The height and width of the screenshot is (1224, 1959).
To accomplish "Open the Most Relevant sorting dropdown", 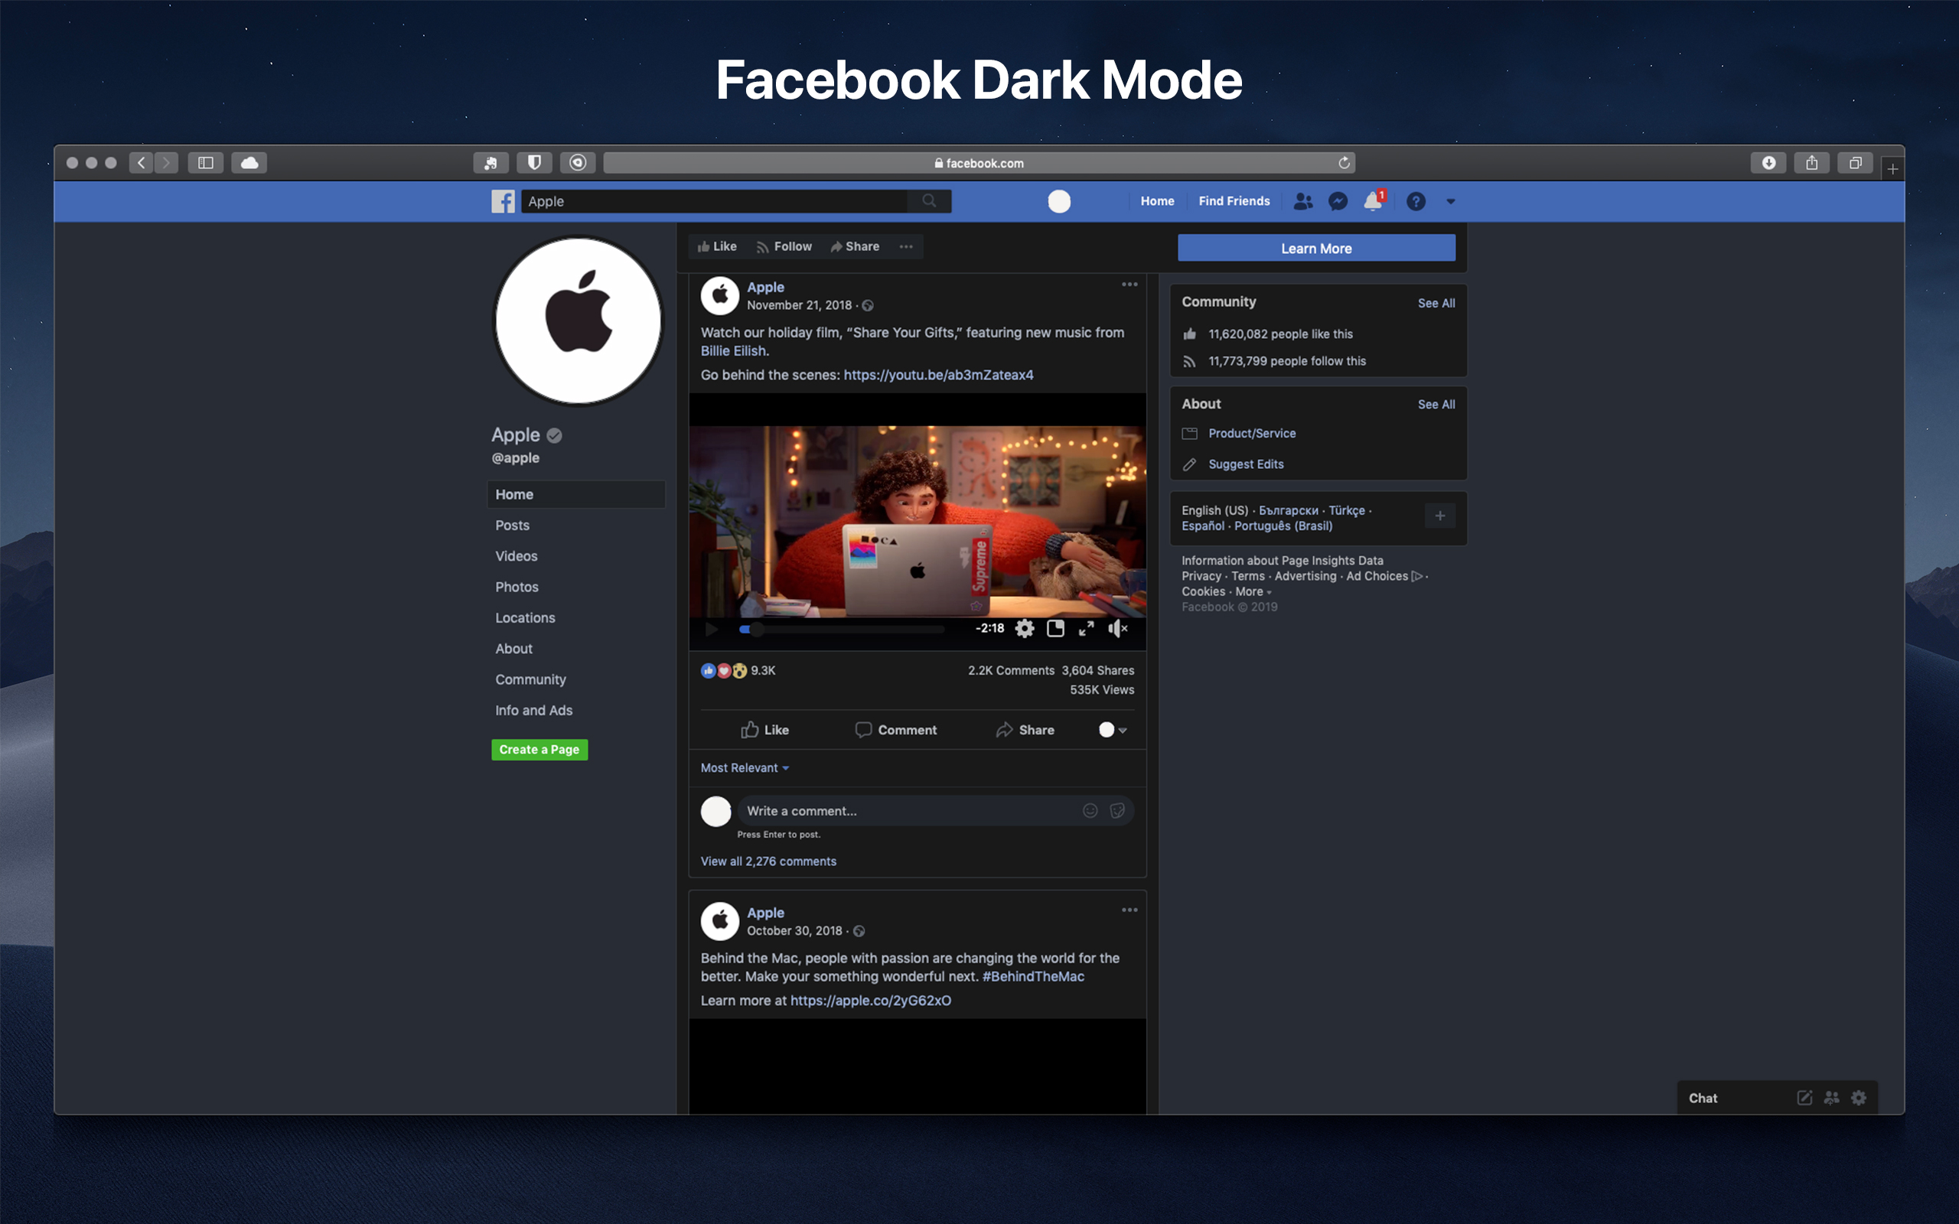I will click(744, 767).
